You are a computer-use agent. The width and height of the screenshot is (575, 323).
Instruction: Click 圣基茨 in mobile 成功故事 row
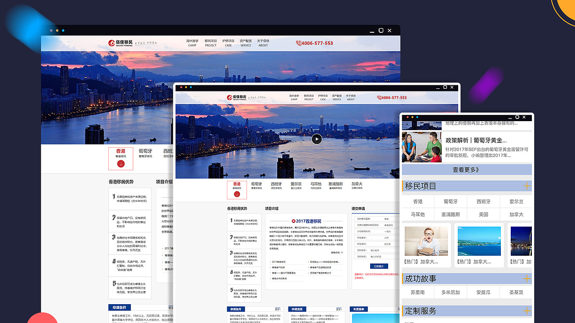point(516,292)
